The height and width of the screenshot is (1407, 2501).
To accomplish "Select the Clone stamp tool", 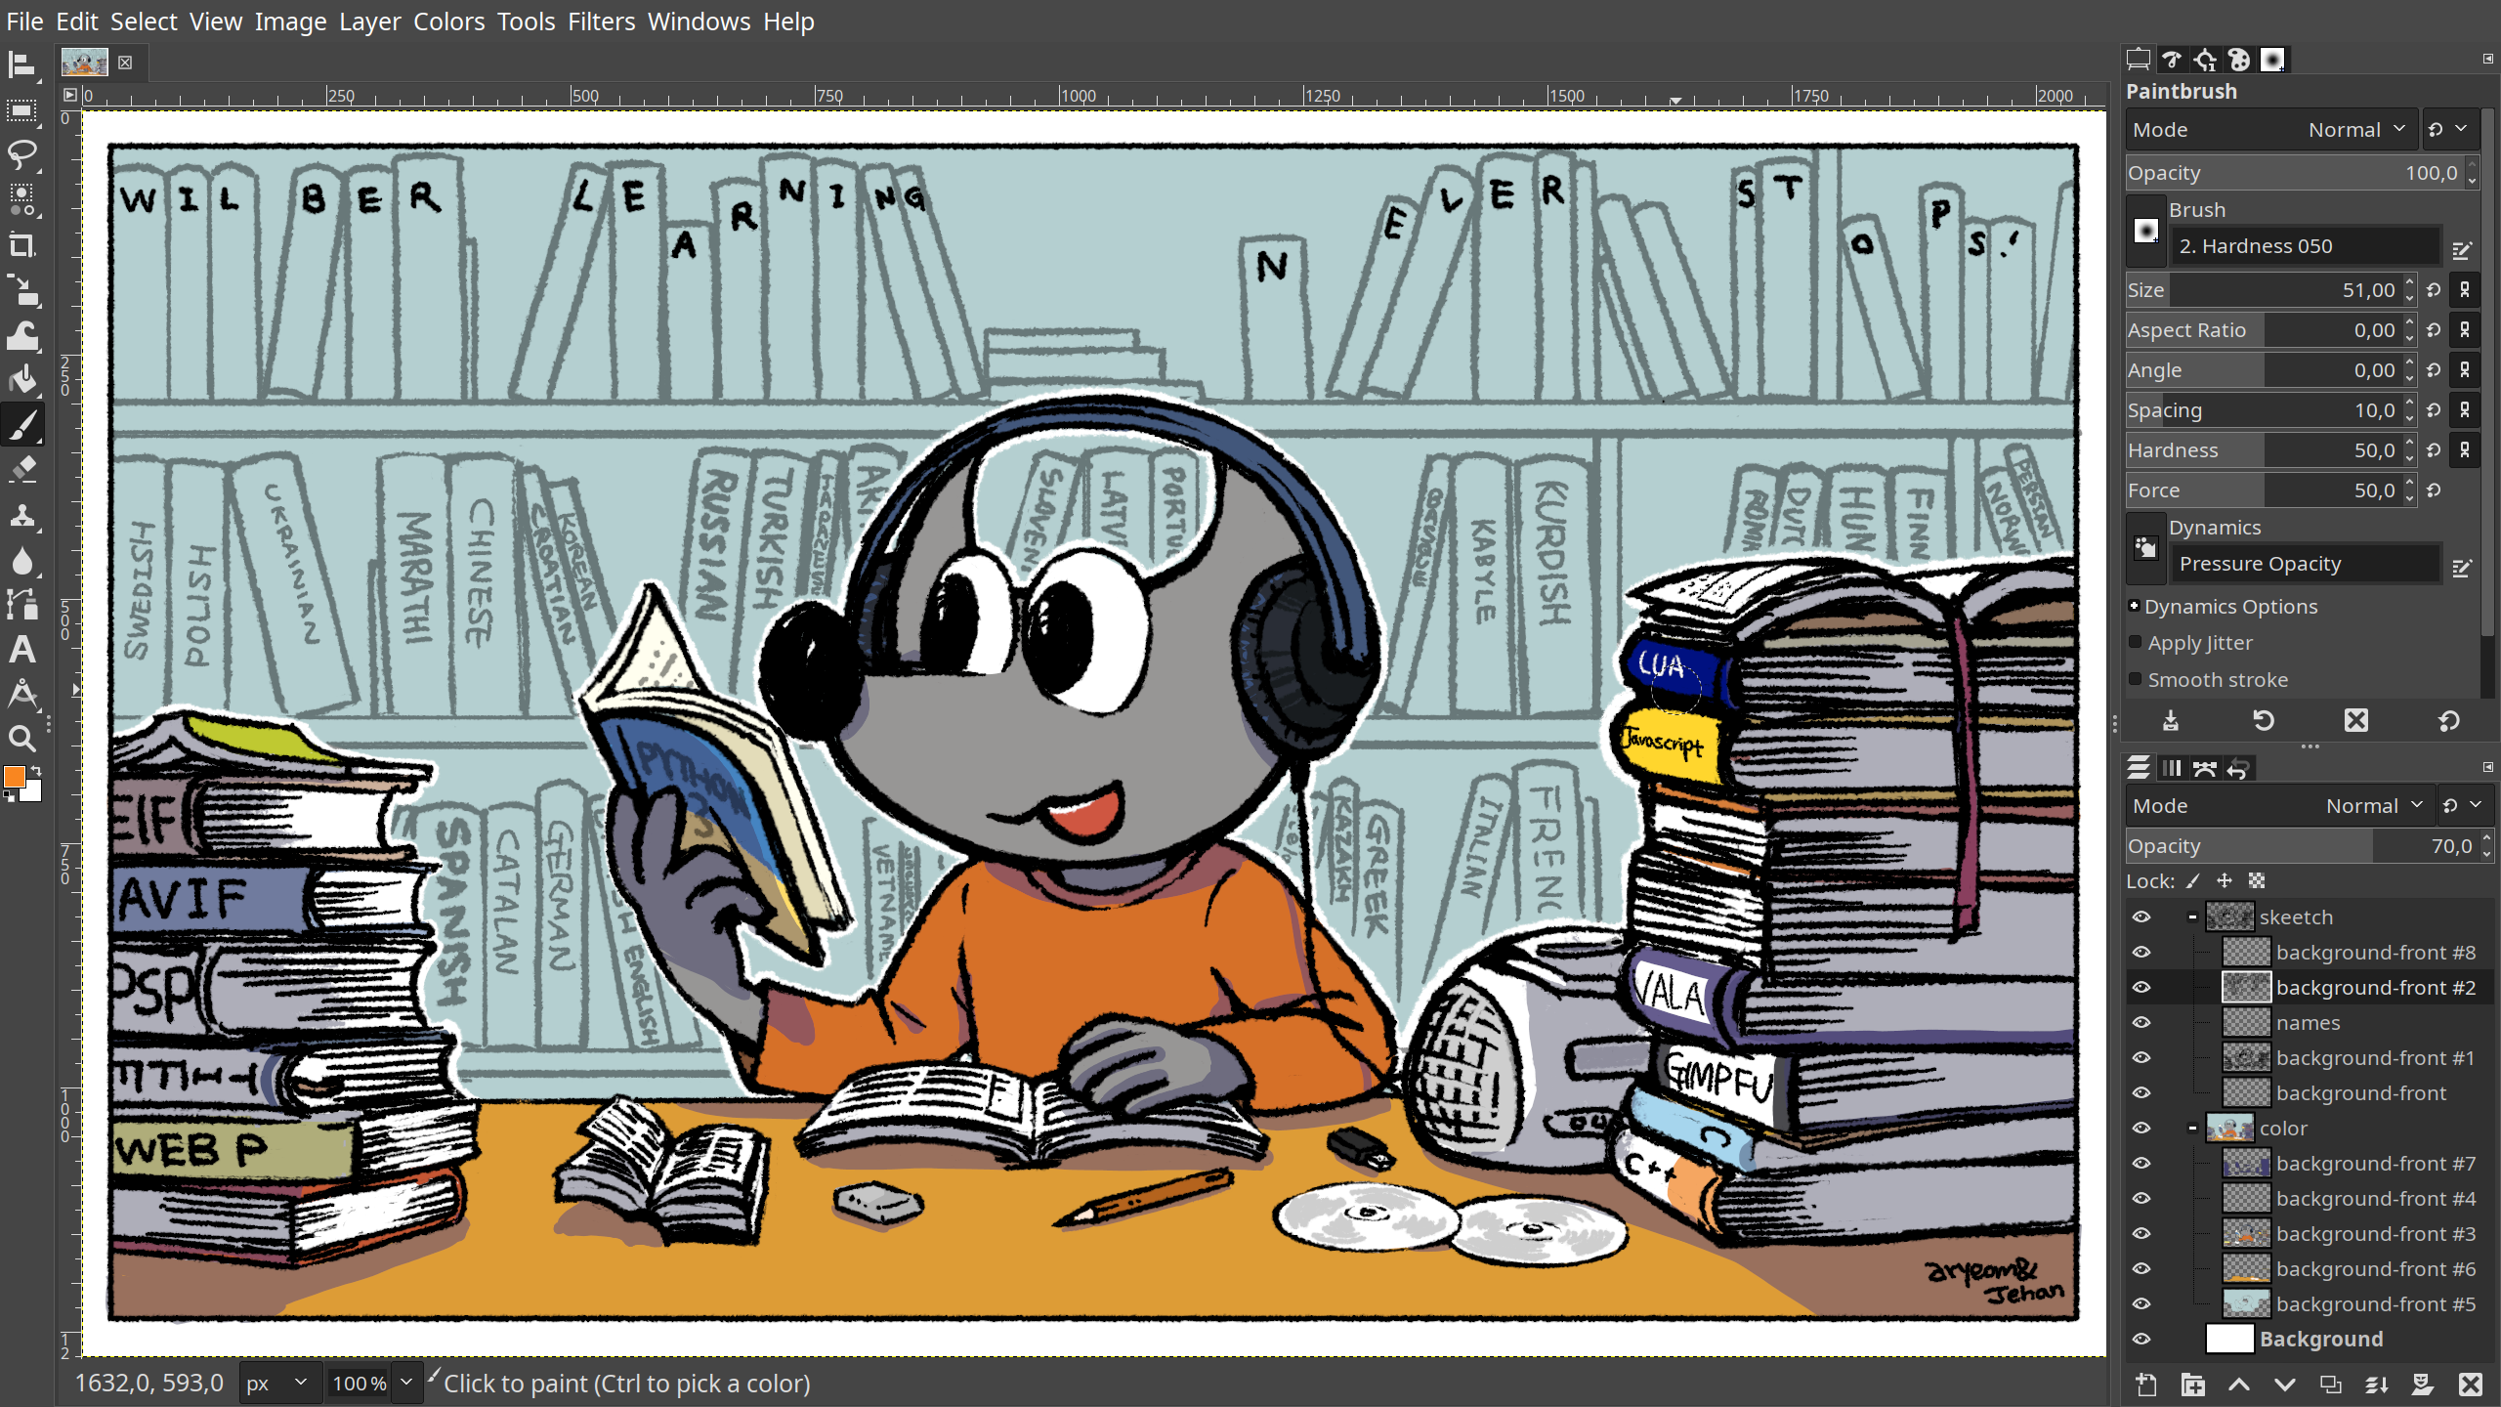I will (x=21, y=515).
